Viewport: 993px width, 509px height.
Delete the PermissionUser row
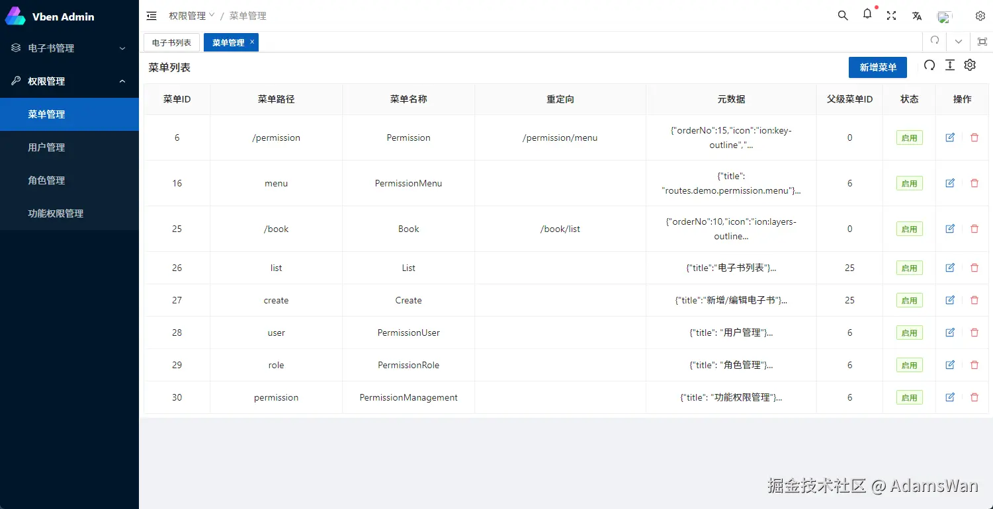pos(974,333)
